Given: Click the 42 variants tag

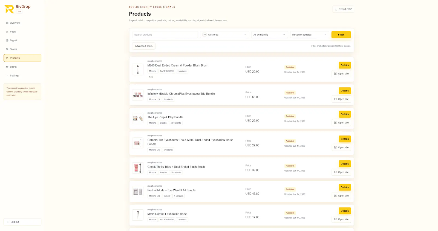Looking at the screenshot, I should coord(176,123).
